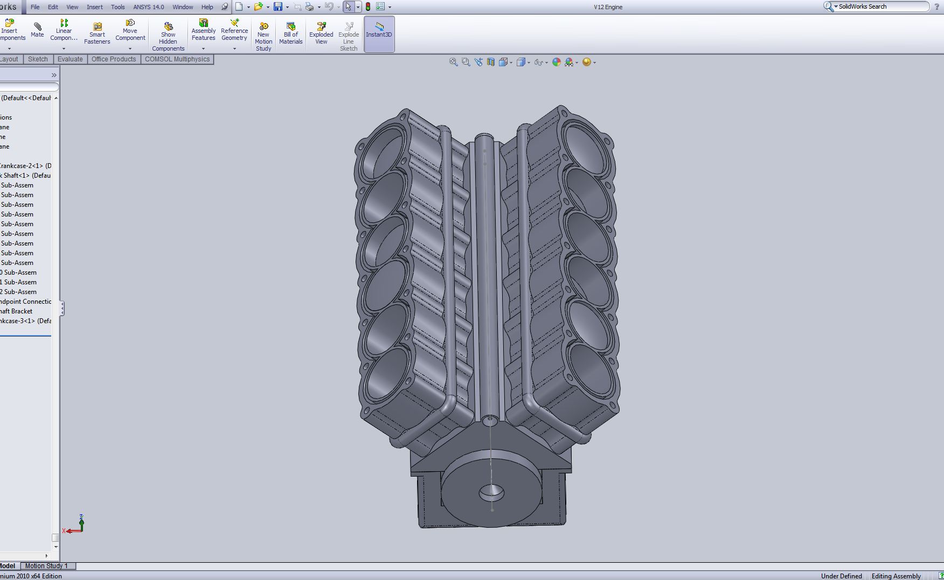
Task: Switch to the Motion Study 1 tab
Action: (x=47, y=566)
